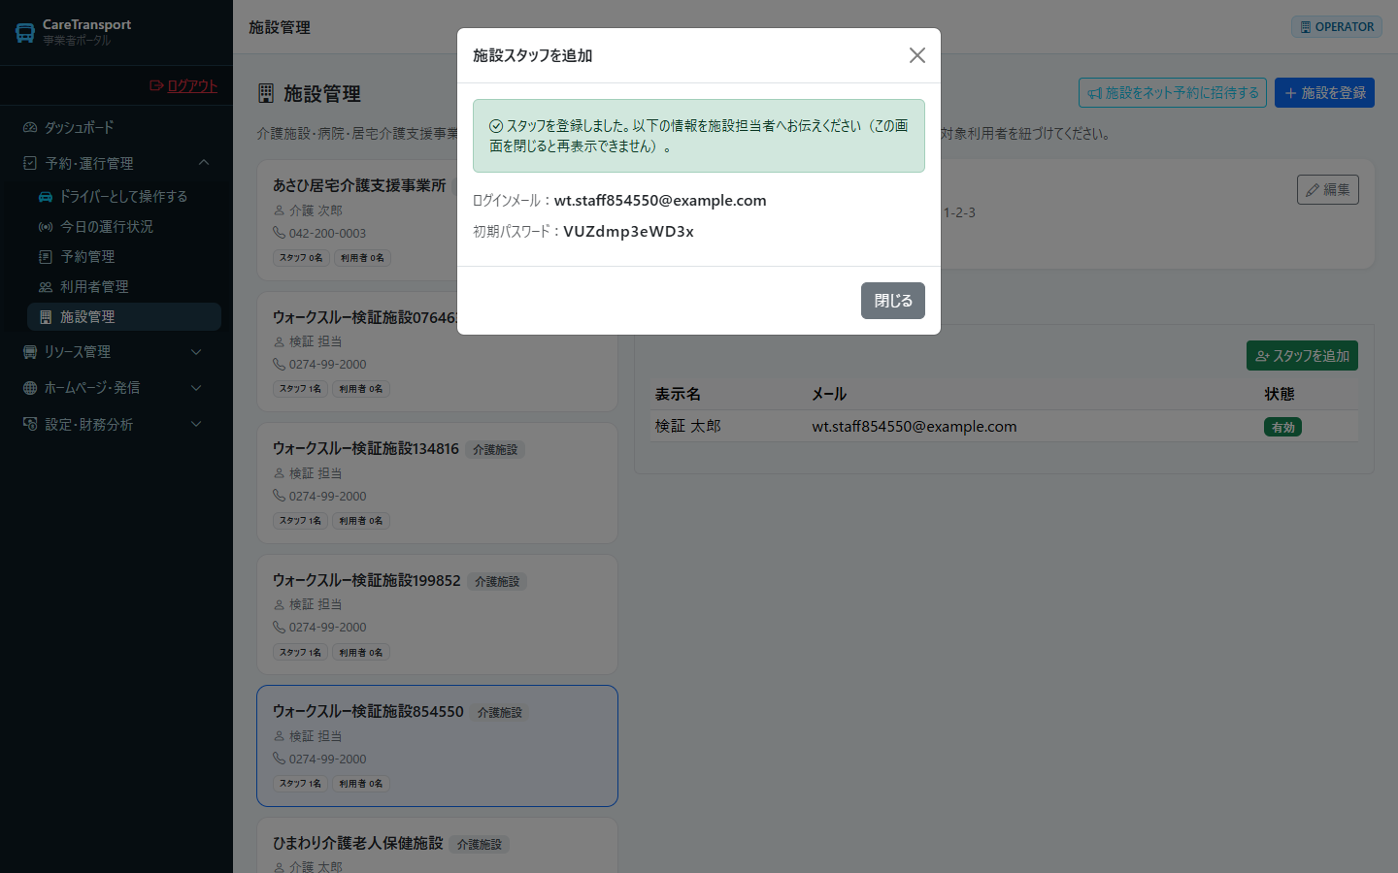
Task: Click the truck icon beside リソース管理
Action: click(30, 351)
